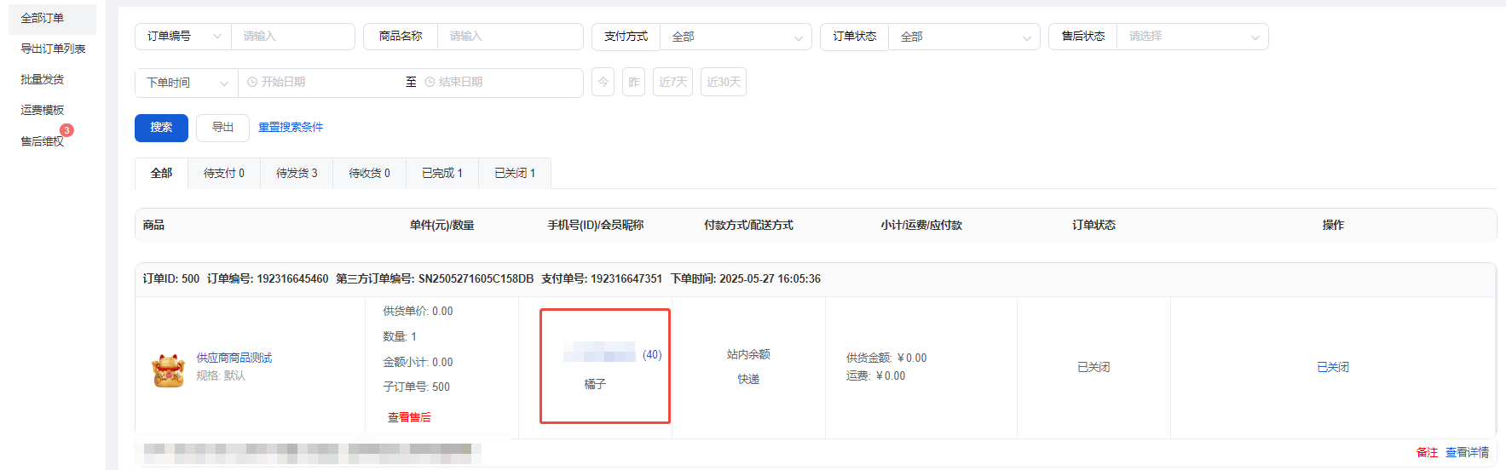Expand the 下单时间 time type dropdown
The width and height of the screenshot is (1506, 470).
click(186, 83)
